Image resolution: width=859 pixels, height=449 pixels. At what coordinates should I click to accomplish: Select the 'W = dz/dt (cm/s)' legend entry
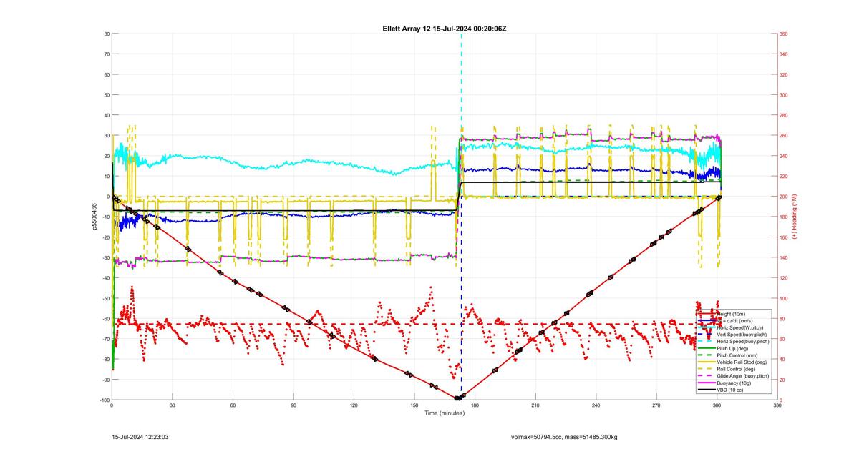734,321
